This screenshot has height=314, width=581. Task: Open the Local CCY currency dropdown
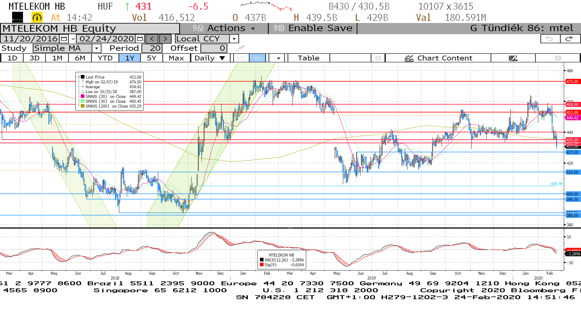(x=234, y=39)
